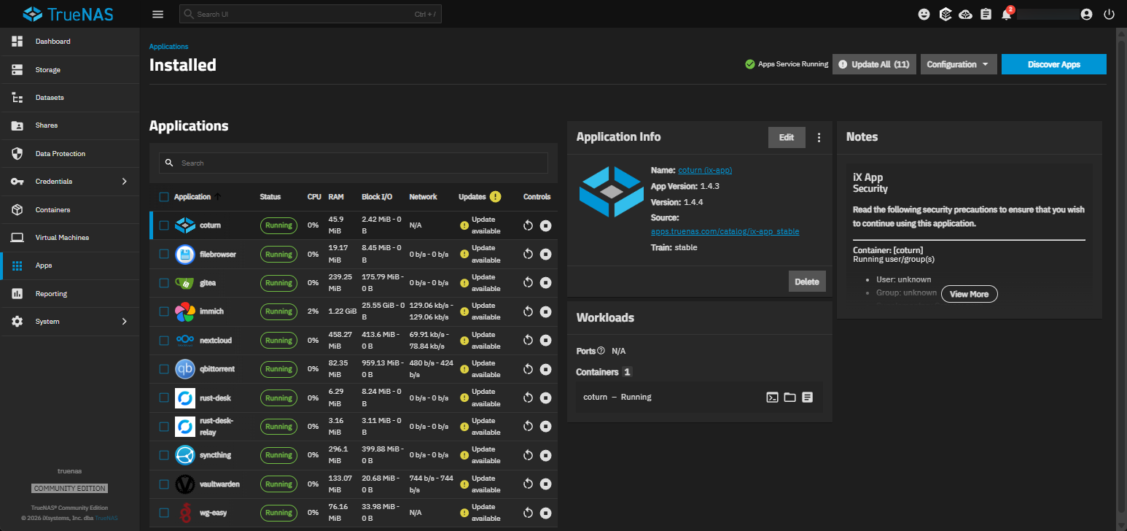Click the coturn (ix-app) name link
This screenshot has width=1127, height=531.
(705, 170)
